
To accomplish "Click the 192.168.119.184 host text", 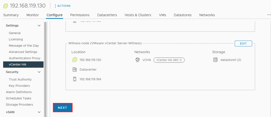I will point(91,79).
